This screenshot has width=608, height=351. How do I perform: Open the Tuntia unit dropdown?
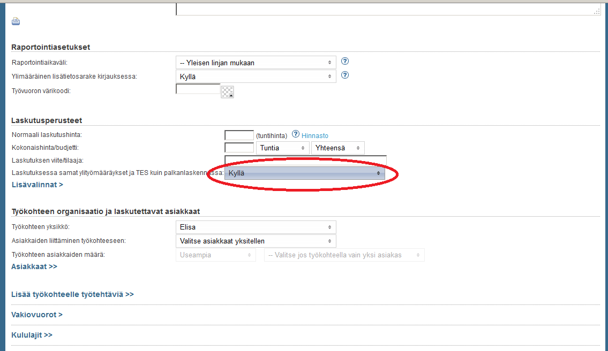tap(282, 148)
